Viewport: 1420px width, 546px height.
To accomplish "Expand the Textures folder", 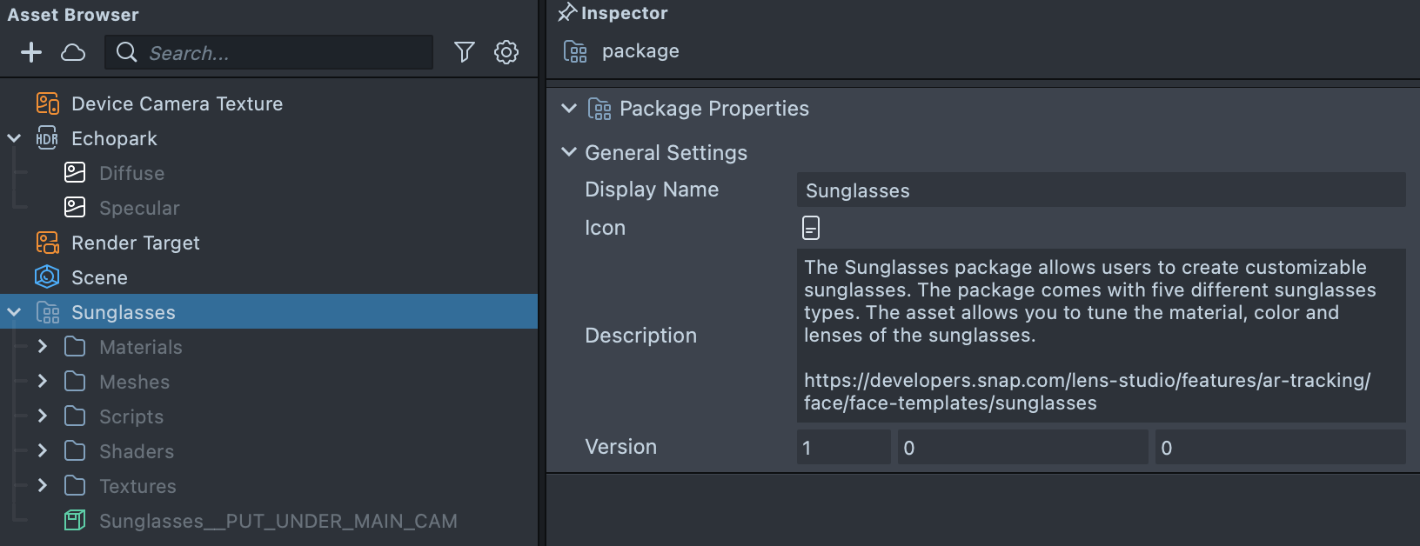I will 42,486.
